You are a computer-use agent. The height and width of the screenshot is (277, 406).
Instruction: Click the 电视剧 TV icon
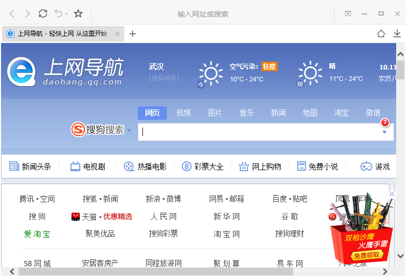point(75,167)
